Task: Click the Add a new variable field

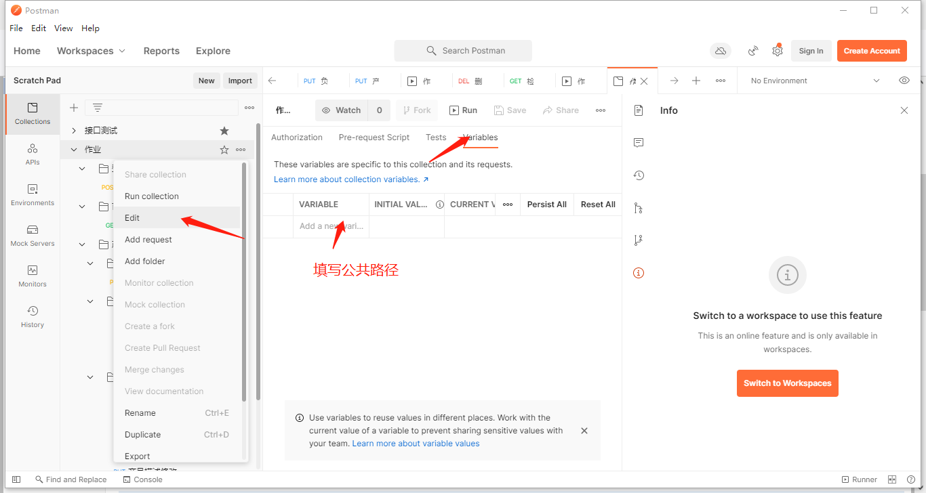Action: click(332, 226)
